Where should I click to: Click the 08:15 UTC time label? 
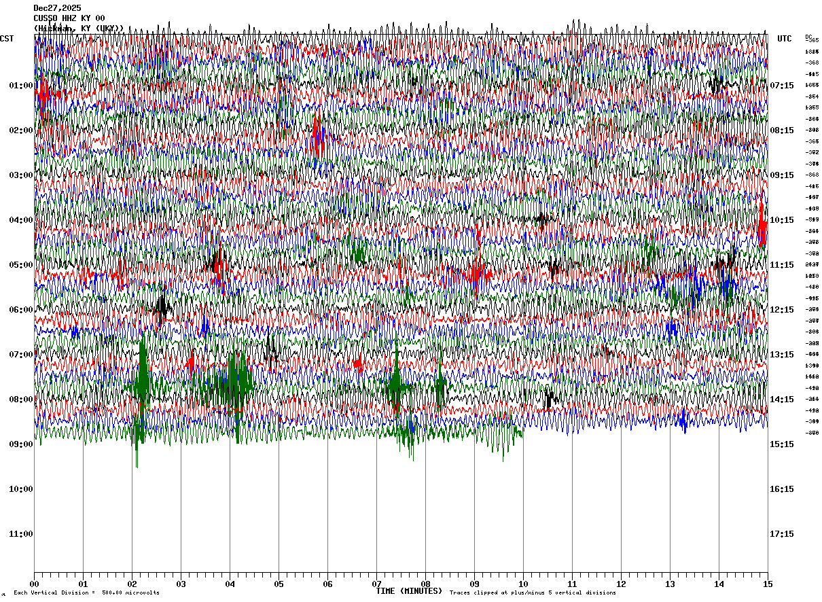click(782, 130)
